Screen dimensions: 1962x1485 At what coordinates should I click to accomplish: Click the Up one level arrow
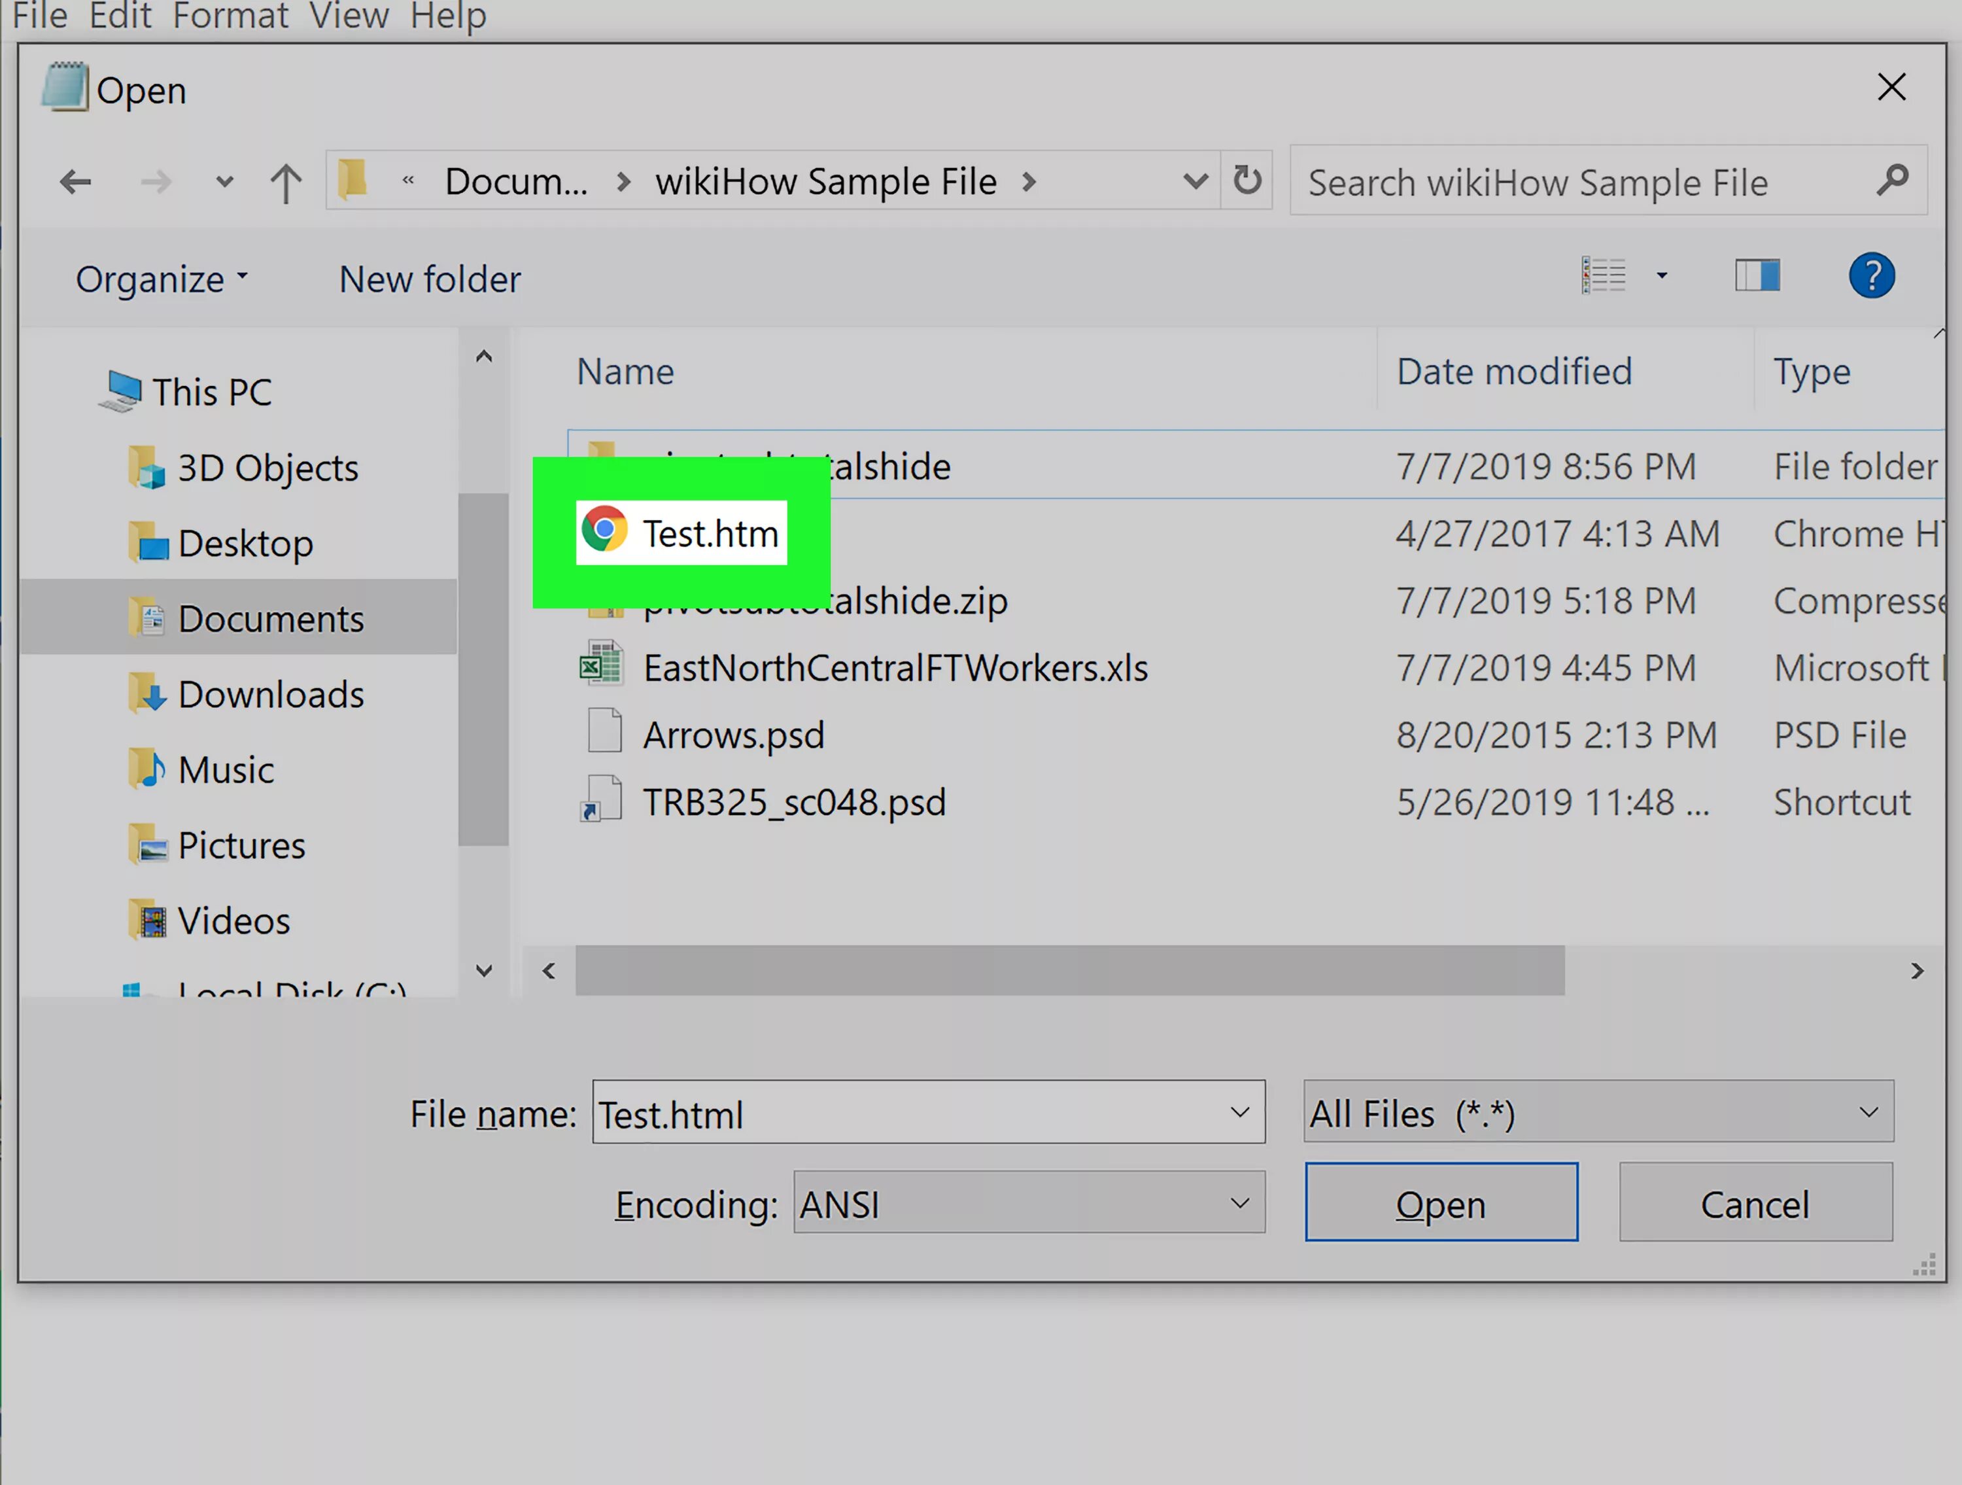(286, 183)
